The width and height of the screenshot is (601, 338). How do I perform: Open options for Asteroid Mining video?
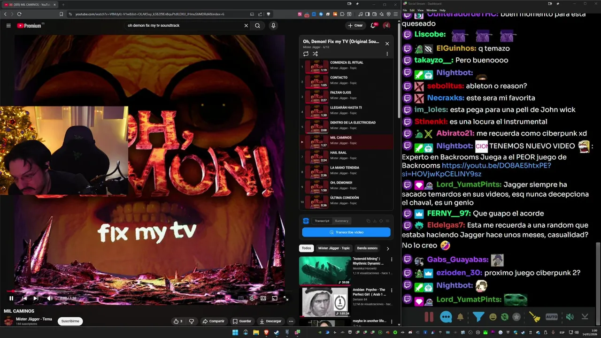pyautogui.click(x=392, y=260)
